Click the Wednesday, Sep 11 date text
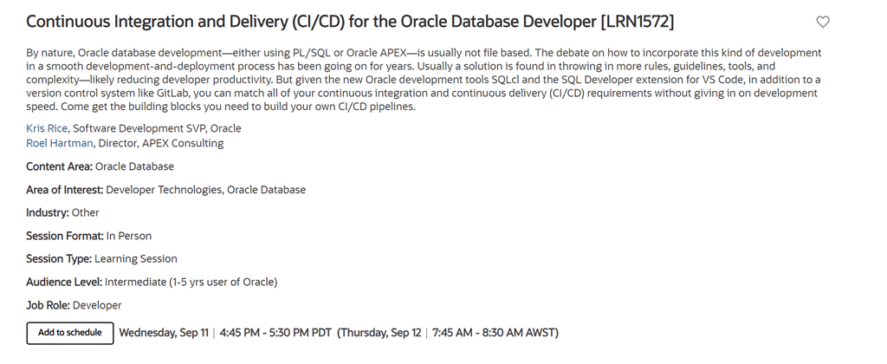Viewport: 887px width, 364px height. point(164,333)
